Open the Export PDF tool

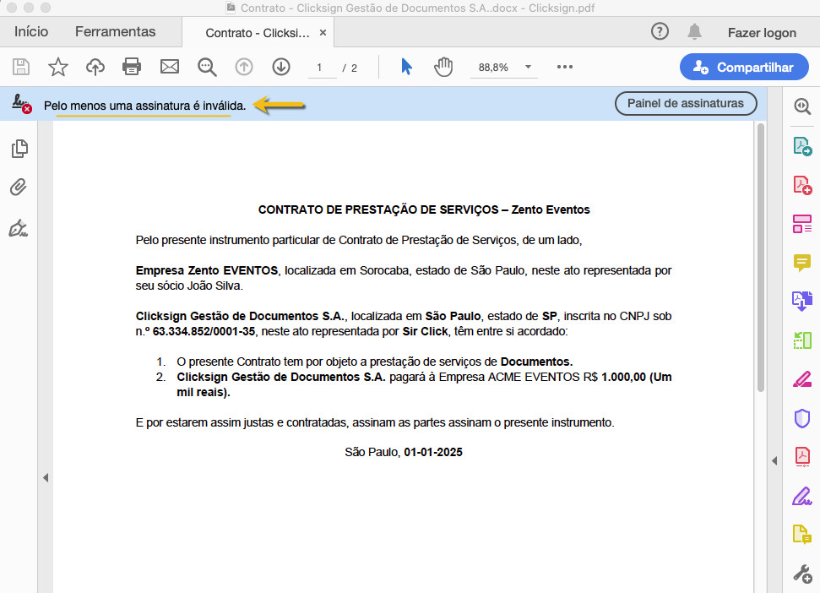(802, 146)
